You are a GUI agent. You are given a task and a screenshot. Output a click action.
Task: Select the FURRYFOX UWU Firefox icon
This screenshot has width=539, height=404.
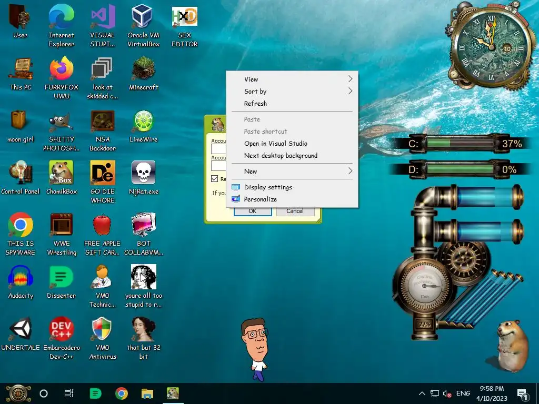point(61,78)
